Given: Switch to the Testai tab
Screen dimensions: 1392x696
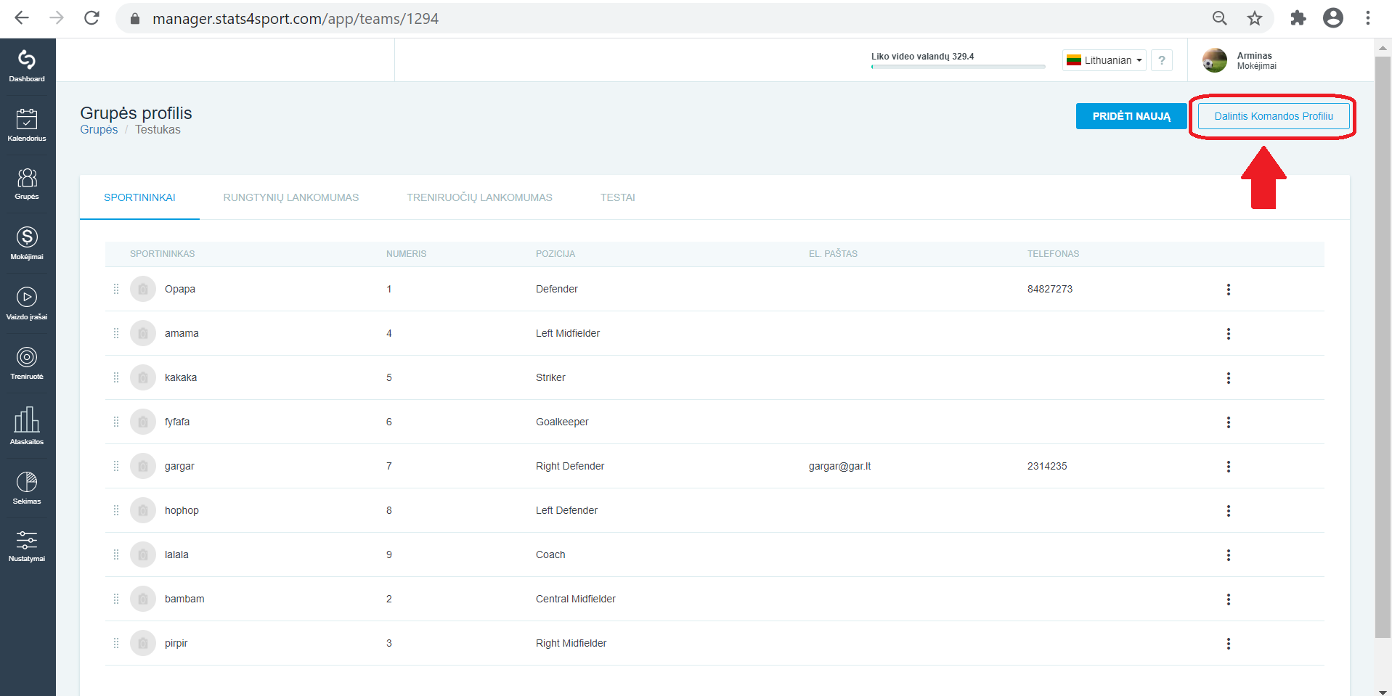Looking at the screenshot, I should click(x=618, y=197).
